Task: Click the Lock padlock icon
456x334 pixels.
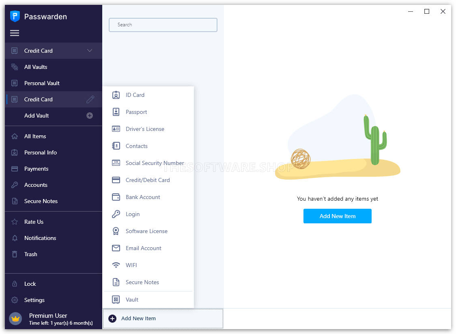Action: point(15,284)
